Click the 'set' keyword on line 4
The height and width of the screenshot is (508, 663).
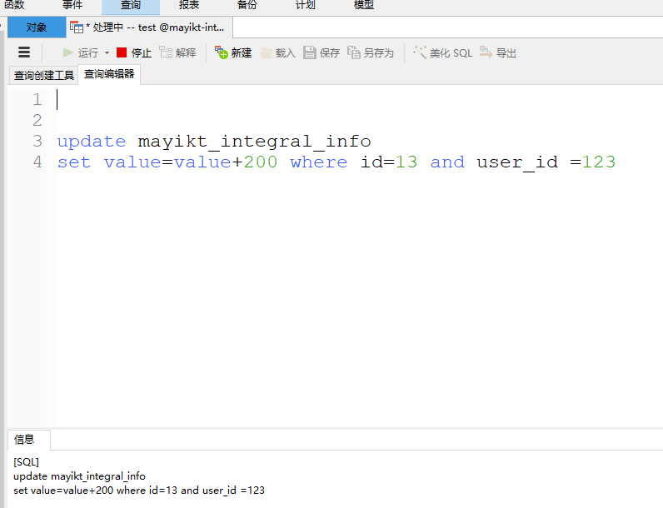74,162
